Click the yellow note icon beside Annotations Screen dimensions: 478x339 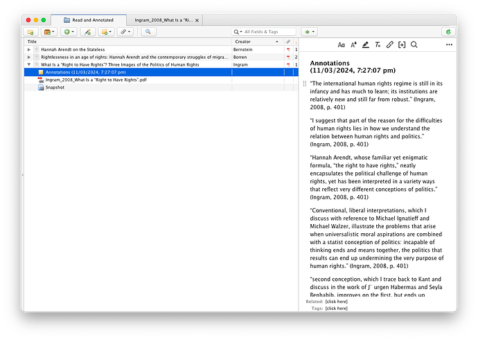[x=41, y=72]
